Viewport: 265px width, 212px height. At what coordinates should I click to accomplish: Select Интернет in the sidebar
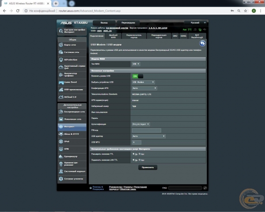72,127
